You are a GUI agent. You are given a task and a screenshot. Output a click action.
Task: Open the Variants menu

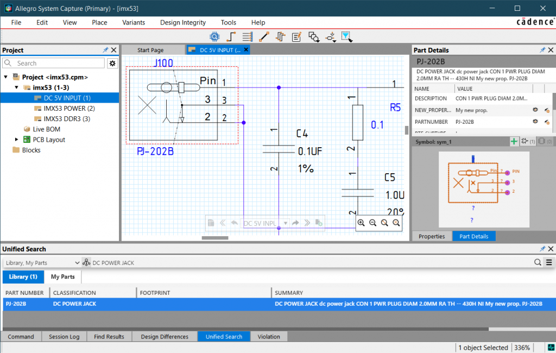pyautogui.click(x=134, y=22)
